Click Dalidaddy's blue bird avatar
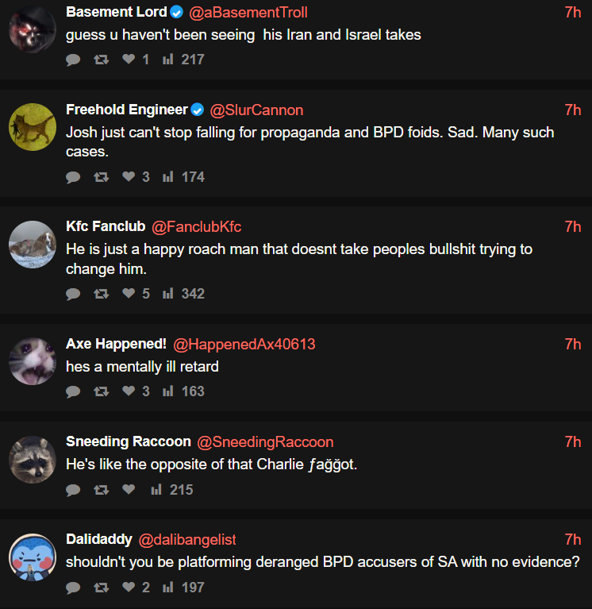The width and height of the screenshot is (592, 609). (32, 557)
